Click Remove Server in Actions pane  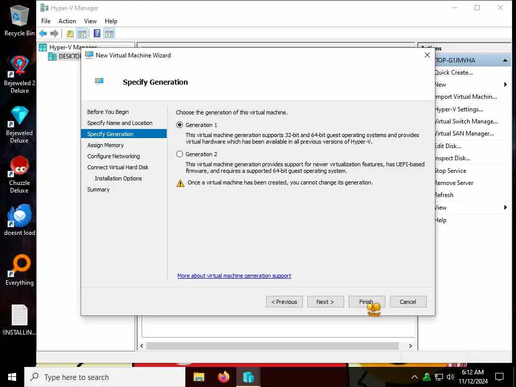pyautogui.click(x=454, y=183)
